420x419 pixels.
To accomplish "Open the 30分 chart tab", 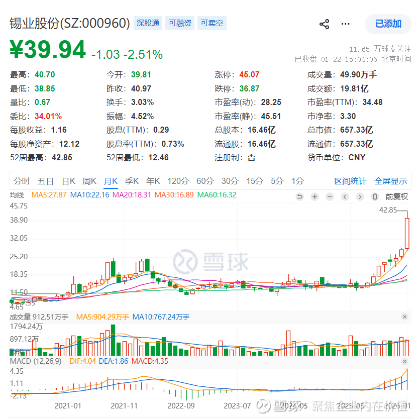I will point(230,181).
